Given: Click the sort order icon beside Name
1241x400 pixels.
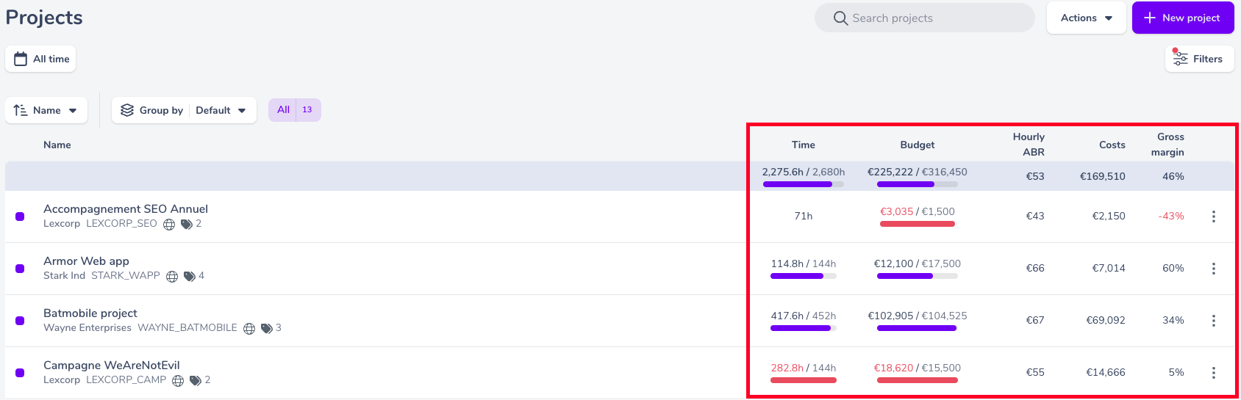Looking at the screenshot, I should 21,110.
